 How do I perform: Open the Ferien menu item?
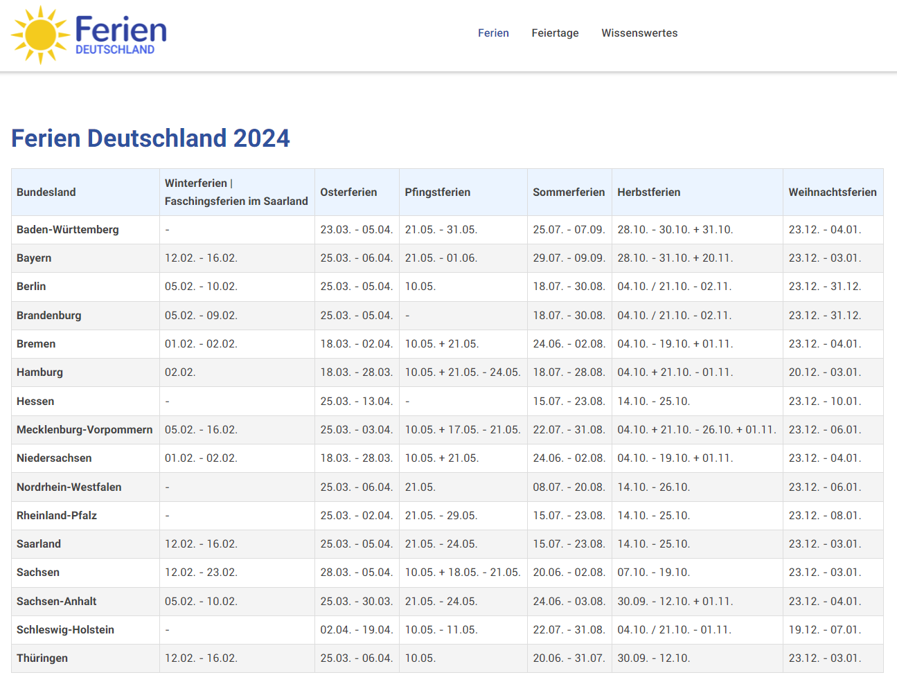pos(493,33)
